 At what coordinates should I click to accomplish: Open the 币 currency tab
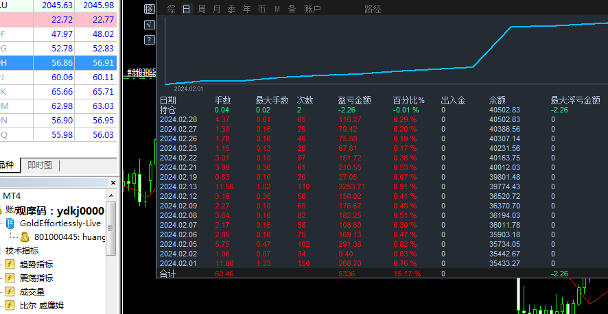click(261, 10)
